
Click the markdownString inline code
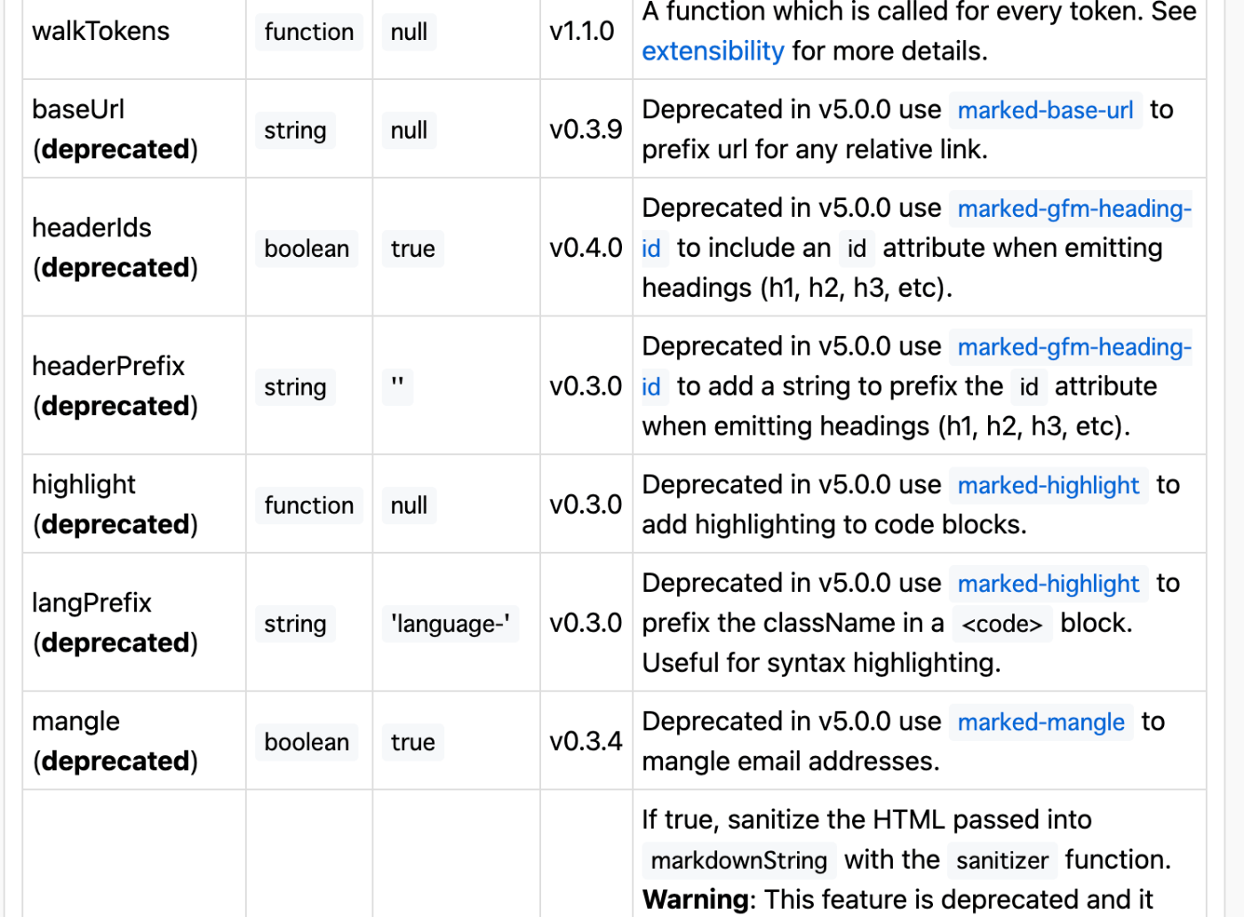(739, 860)
